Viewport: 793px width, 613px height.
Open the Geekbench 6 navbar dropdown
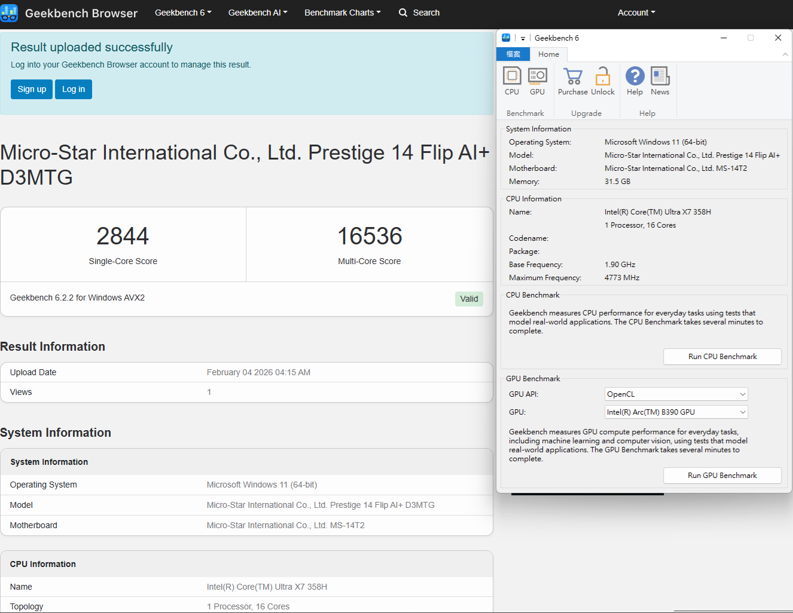point(183,13)
